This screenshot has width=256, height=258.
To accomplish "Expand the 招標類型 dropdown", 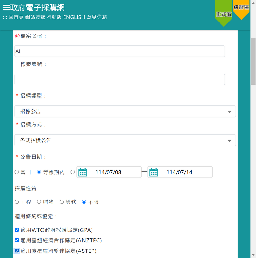I will pos(125,111).
